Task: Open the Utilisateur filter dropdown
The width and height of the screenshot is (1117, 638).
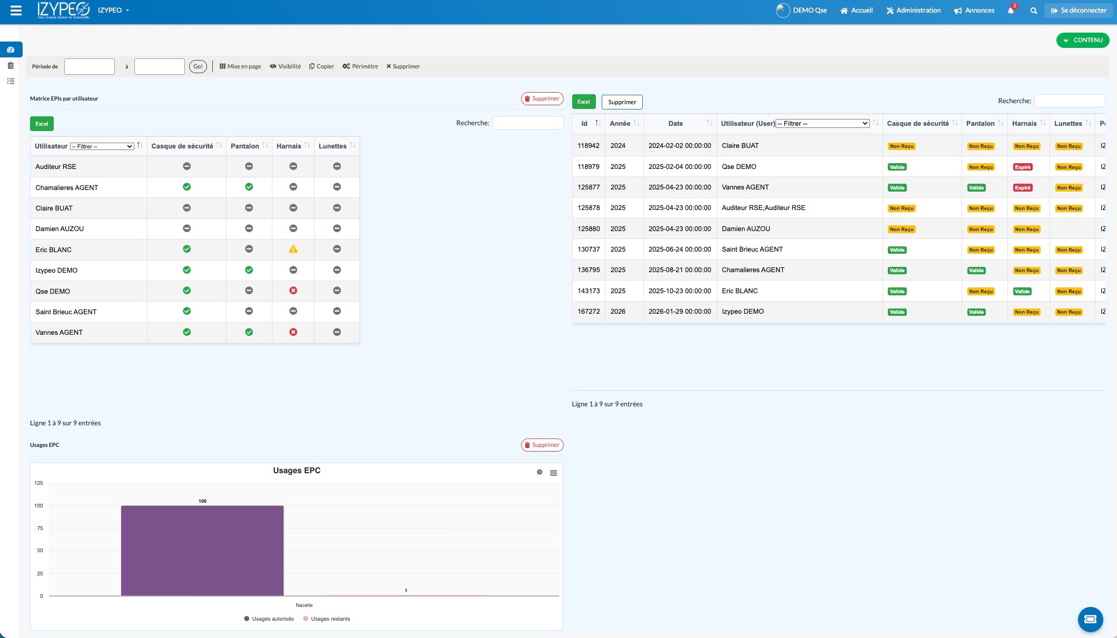Action: tap(102, 146)
